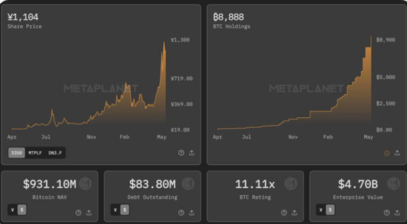Share the Bitcoin NAV card
Image resolution: width=407 pixels, height=224 pixels.
[x=89, y=213]
